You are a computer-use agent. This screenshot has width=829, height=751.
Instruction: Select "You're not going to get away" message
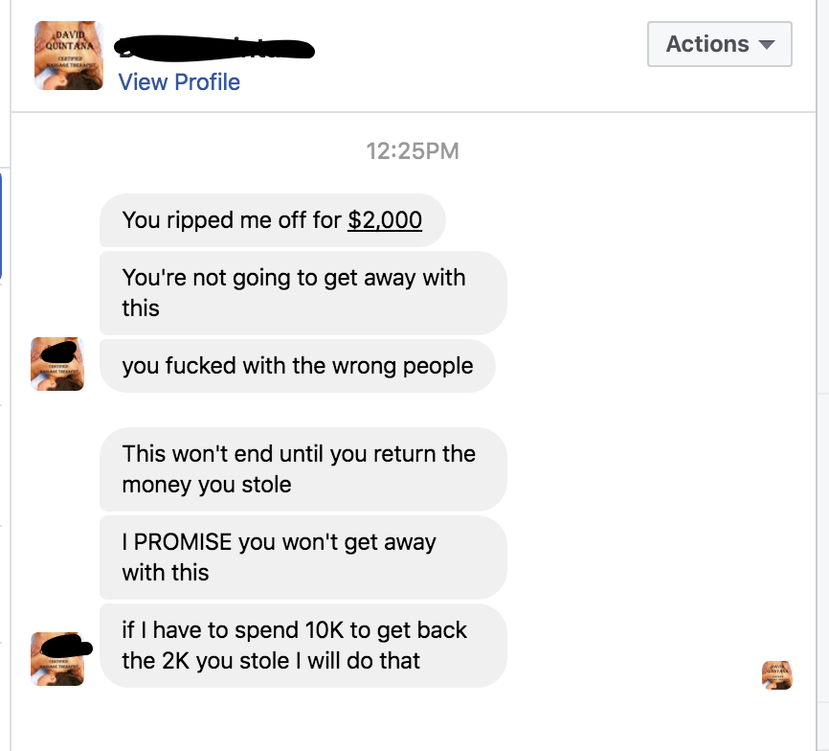click(x=302, y=293)
